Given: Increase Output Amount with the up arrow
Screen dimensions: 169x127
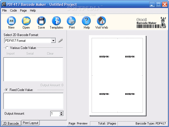Looking at the screenshot, I should pos(61,113).
